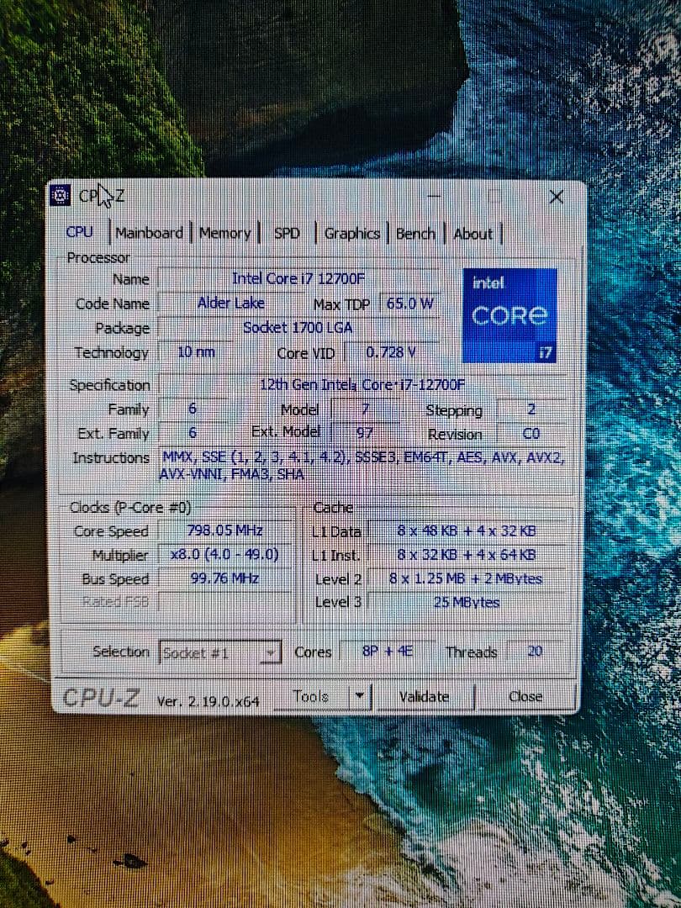Close the CPU-Z window with X
The width and height of the screenshot is (681, 908).
[x=556, y=197]
